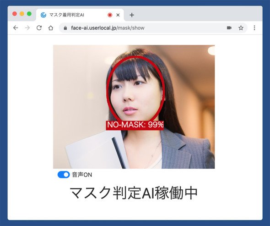Toggle the 音声ON switch off
Image resolution: width=270 pixels, height=226 pixels.
click(64, 175)
